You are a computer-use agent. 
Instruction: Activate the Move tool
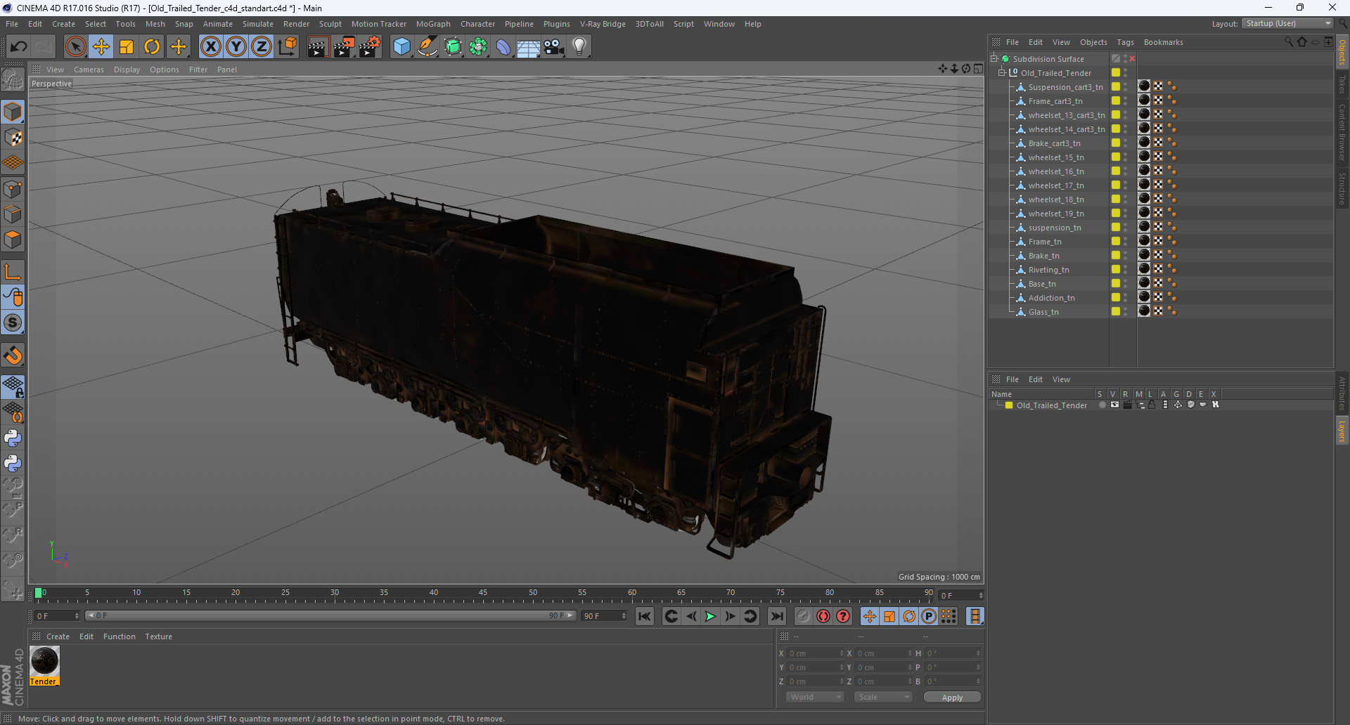click(101, 46)
